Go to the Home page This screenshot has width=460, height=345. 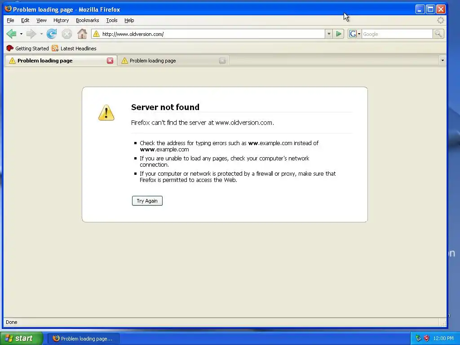[82, 34]
